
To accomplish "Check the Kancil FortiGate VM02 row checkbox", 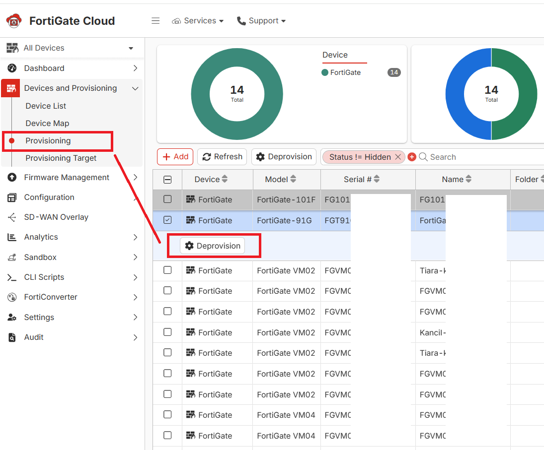I will point(167,332).
